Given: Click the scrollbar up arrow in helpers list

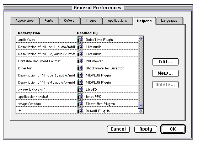Looking at the screenshot, I should [141, 38].
